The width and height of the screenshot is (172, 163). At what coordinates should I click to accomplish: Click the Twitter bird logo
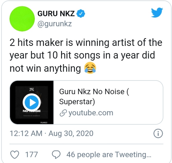157,12
